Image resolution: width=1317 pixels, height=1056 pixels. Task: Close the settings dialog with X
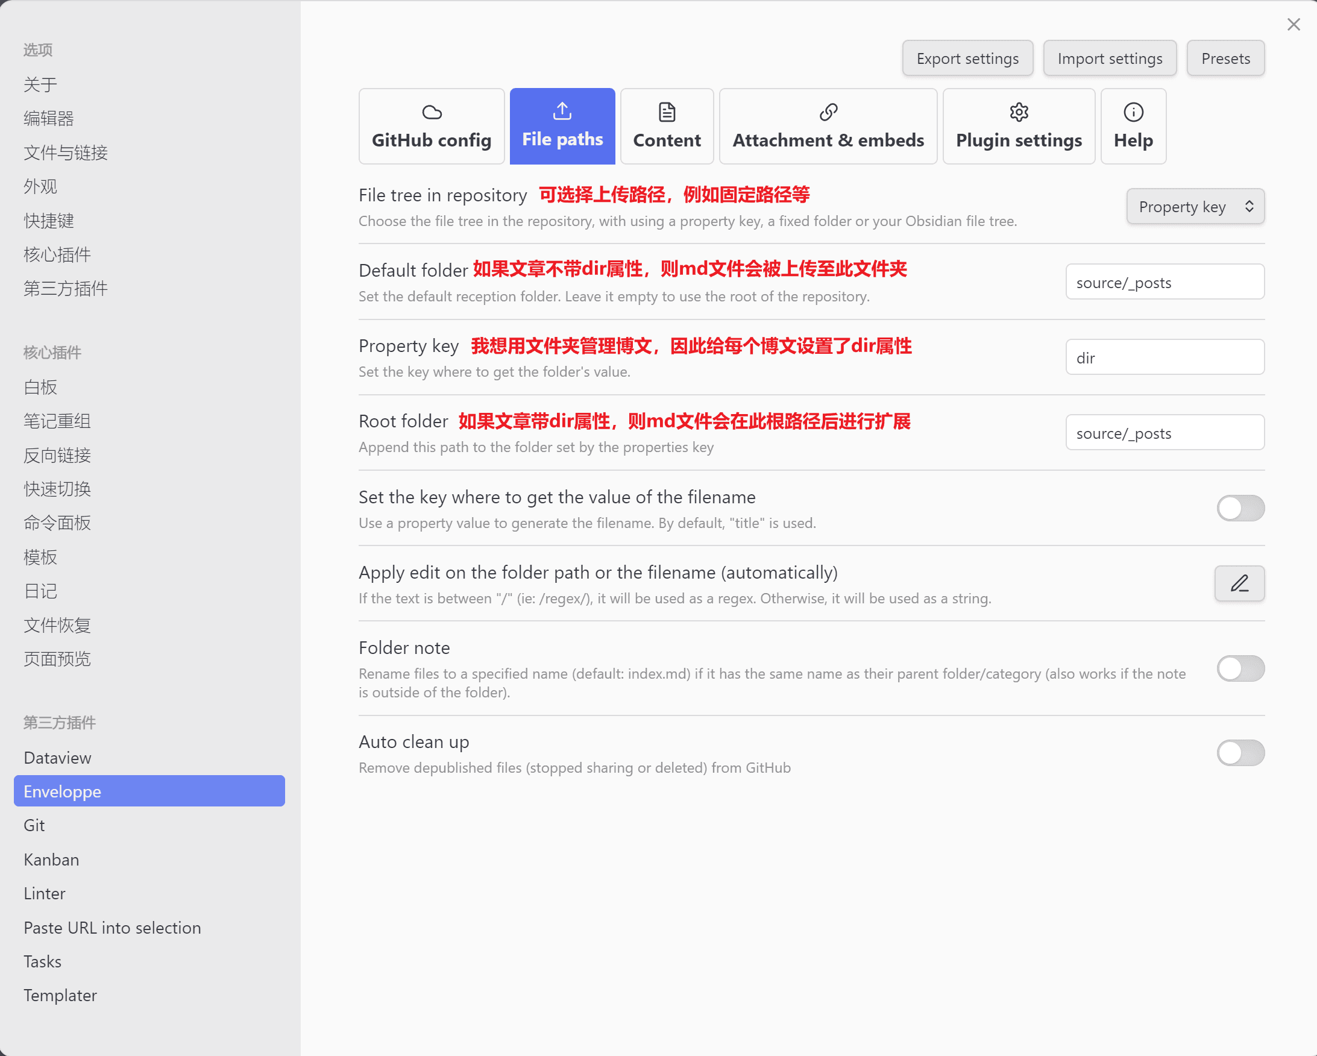pos(1292,25)
